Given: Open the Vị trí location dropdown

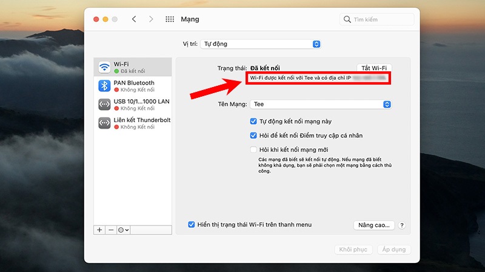Looking at the screenshot, I should (261, 44).
